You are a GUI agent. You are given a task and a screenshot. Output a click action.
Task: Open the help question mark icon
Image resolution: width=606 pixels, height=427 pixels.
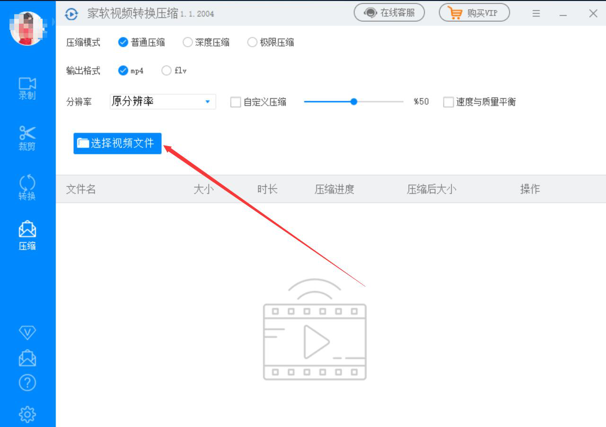pos(27,383)
